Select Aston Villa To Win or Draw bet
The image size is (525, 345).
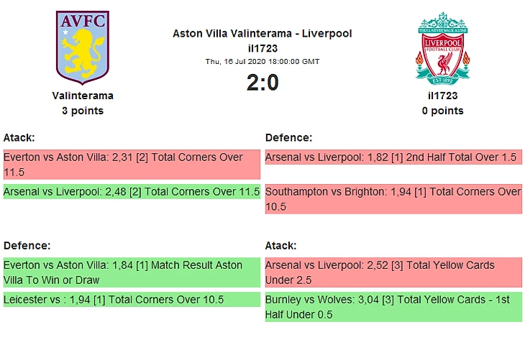(x=131, y=272)
